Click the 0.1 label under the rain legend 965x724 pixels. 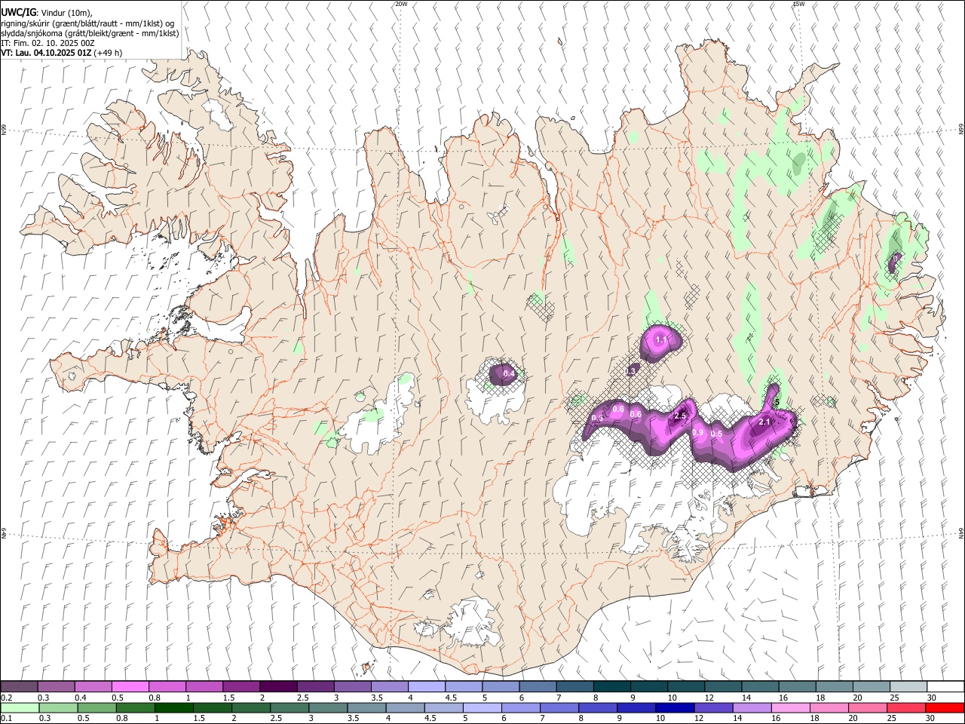pos(7,719)
